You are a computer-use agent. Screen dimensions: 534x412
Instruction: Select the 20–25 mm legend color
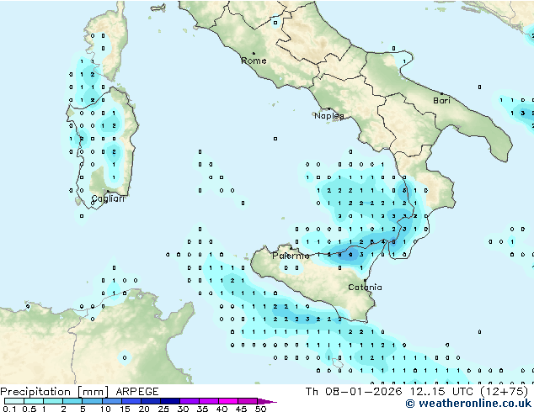150,401
